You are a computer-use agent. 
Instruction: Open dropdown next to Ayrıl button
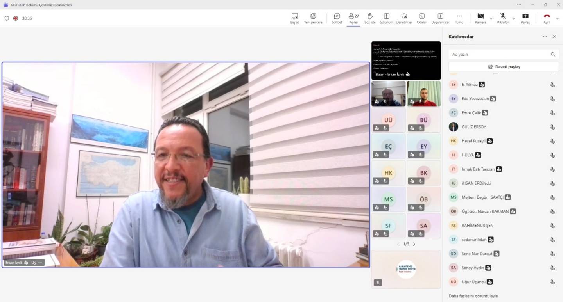(557, 18)
